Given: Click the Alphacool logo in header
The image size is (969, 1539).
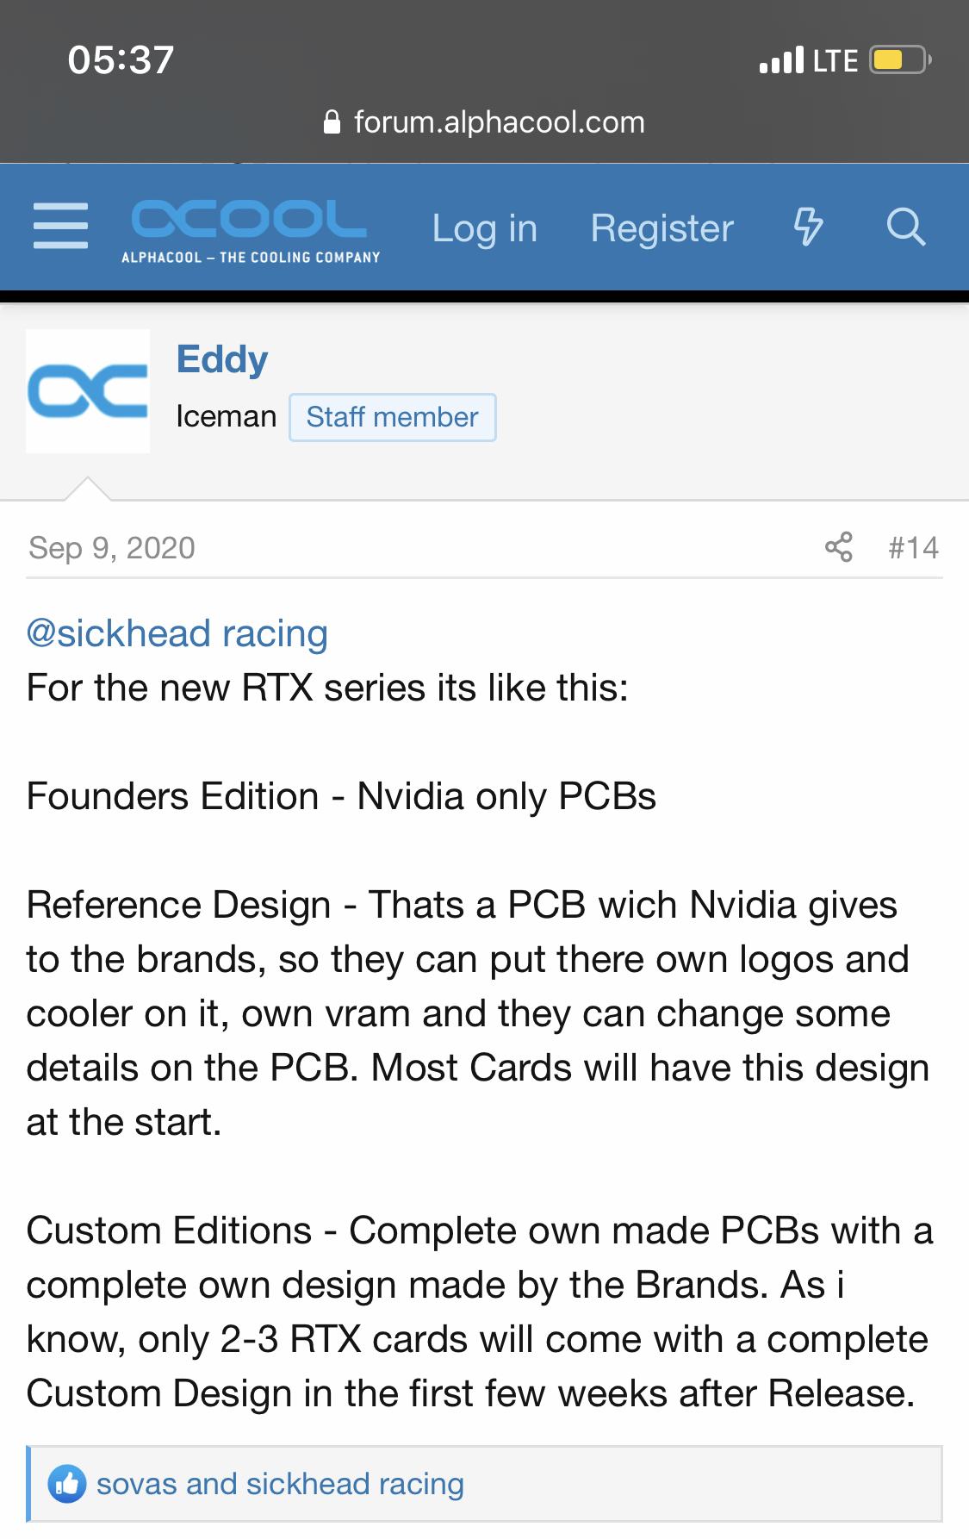Looking at the screenshot, I should click(x=250, y=230).
